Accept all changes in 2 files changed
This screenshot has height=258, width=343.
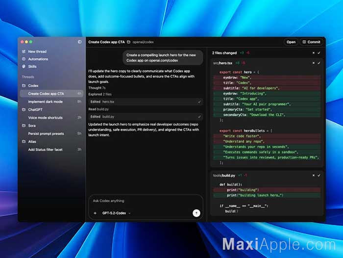pos(319,53)
